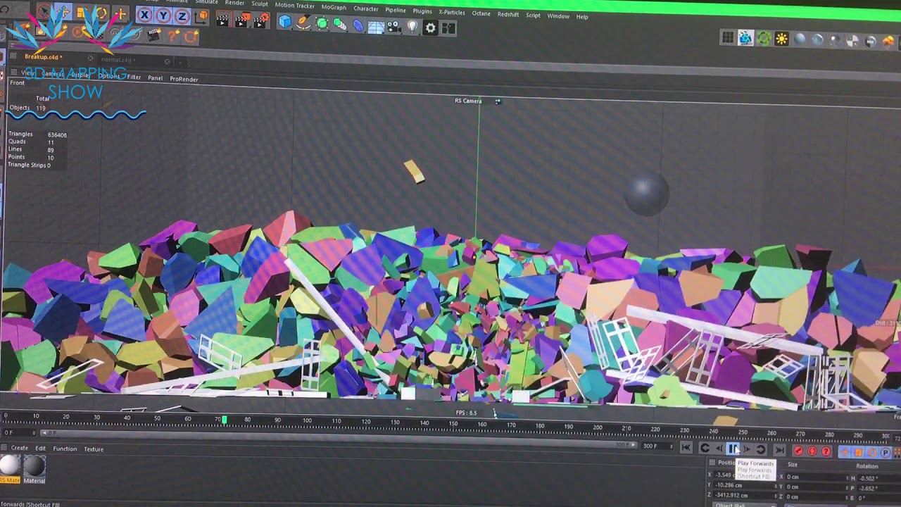
Task: Add a Cube primitive object
Action: [285, 22]
